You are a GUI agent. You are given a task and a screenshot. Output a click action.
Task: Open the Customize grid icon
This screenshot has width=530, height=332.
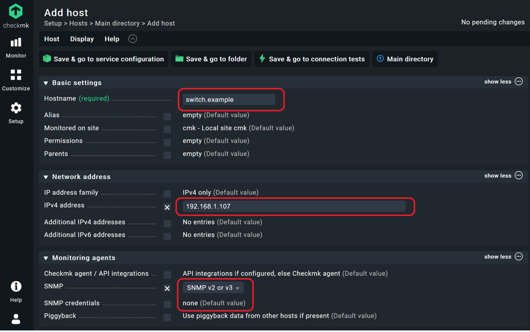pyautogui.click(x=16, y=75)
